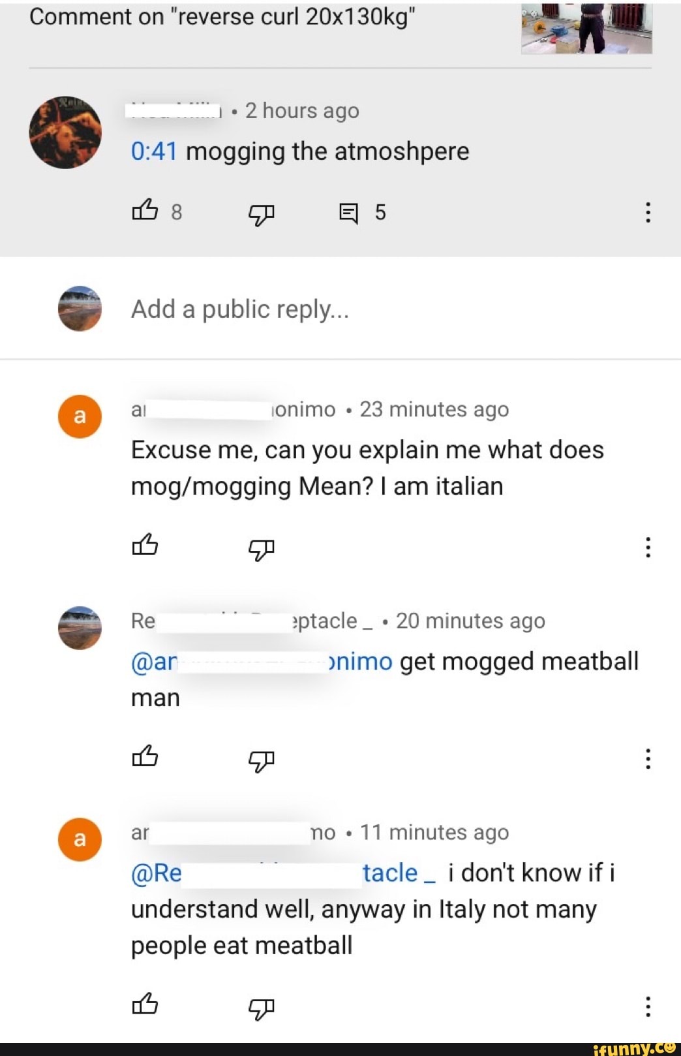Like the "mogging the atmoshpere" comment
Viewport: 681px width, 1056px height.
145,211
